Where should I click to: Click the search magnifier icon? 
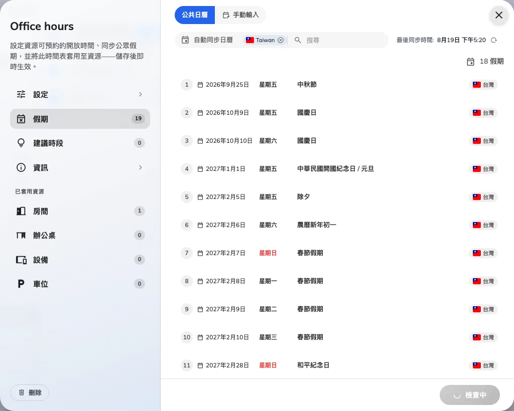click(298, 40)
